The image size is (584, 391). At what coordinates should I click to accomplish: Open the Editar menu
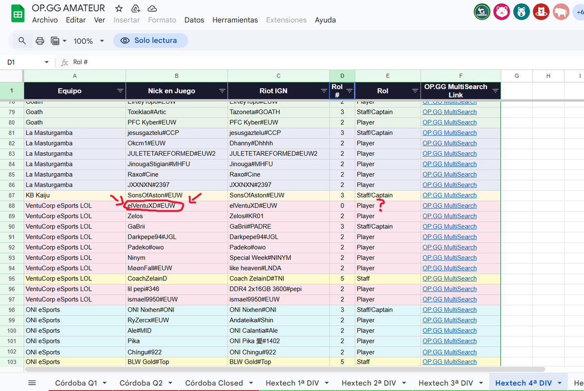pyautogui.click(x=75, y=20)
